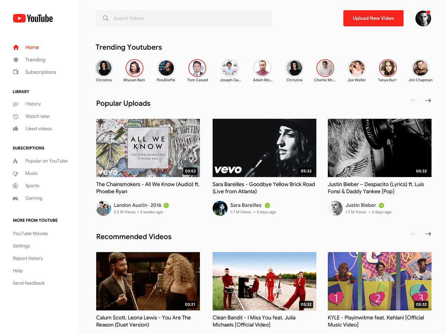The width and height of the screenshot is (446, 334).
Task: Go to next Recommended Videos arrow
Action: click(428, 234)
